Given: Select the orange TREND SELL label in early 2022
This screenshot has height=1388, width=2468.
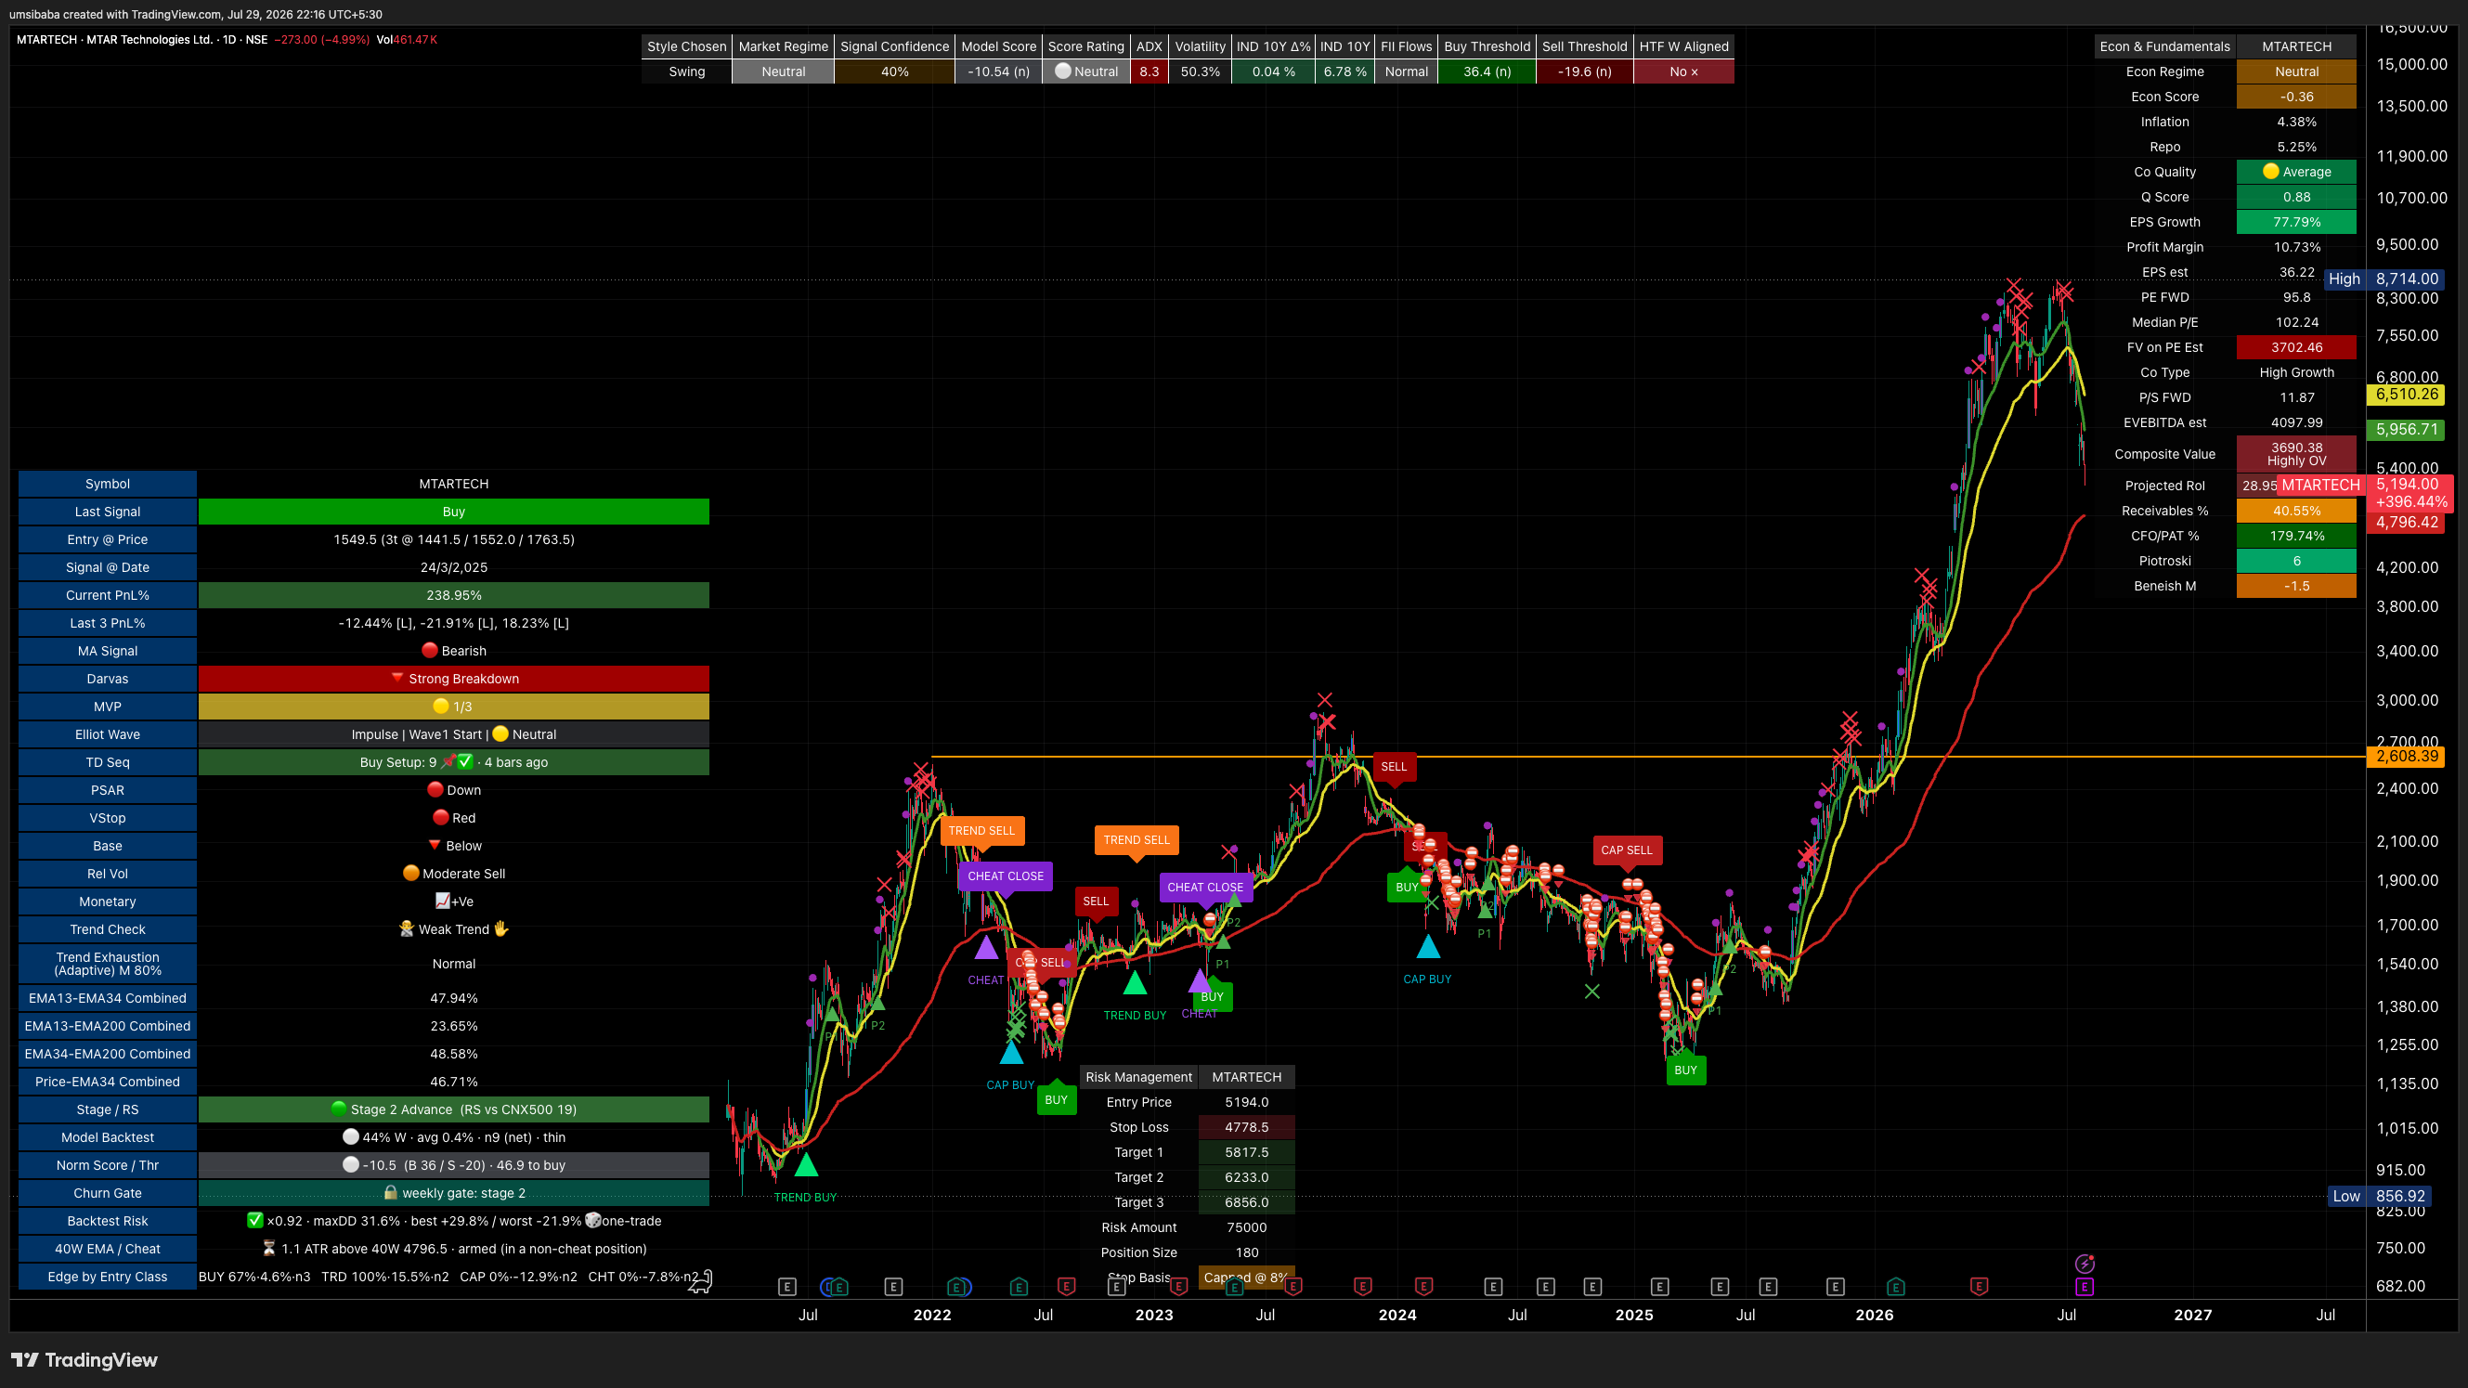Looking at the screenshot, I should pos(982,831).
